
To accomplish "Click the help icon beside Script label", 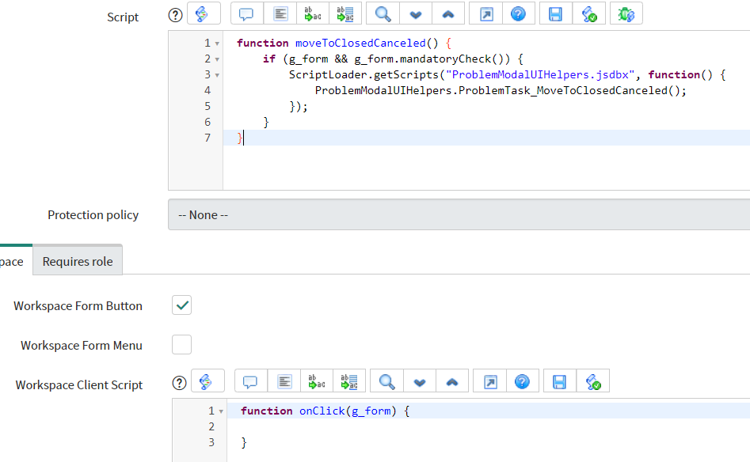I will coord(176,15).
